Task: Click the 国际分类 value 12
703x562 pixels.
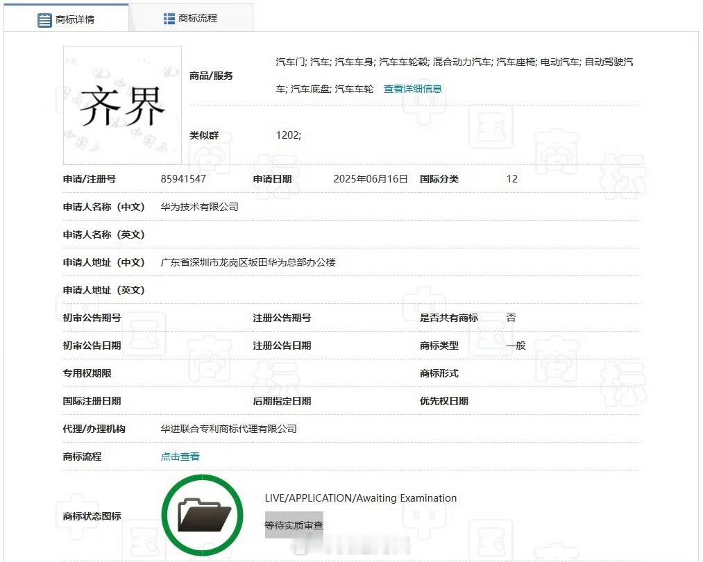Action: (511, 178)
